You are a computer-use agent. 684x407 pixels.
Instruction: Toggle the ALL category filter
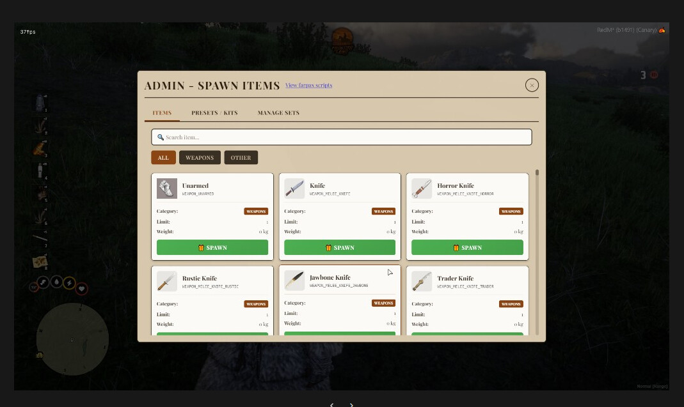[x=163, y=158]
